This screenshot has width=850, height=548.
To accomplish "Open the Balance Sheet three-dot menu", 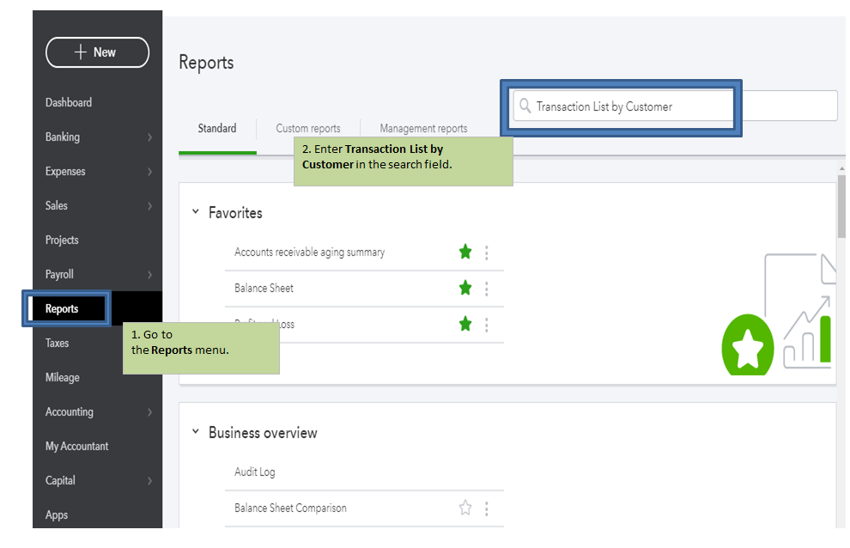I will point(487,289).
